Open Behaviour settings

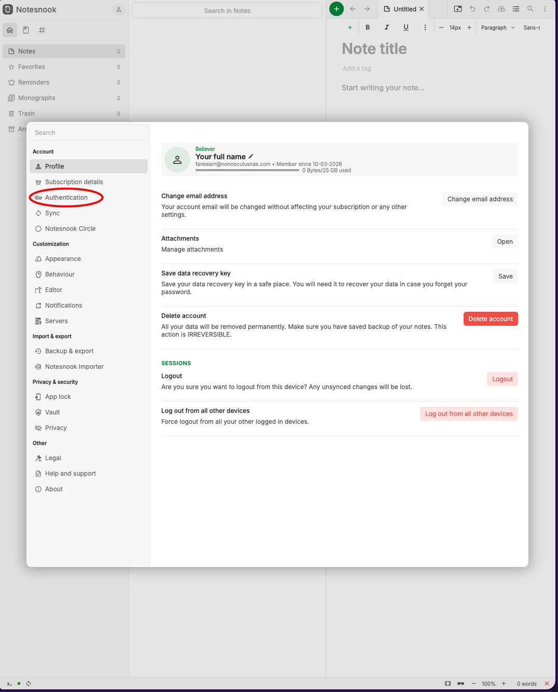point(89,274)
